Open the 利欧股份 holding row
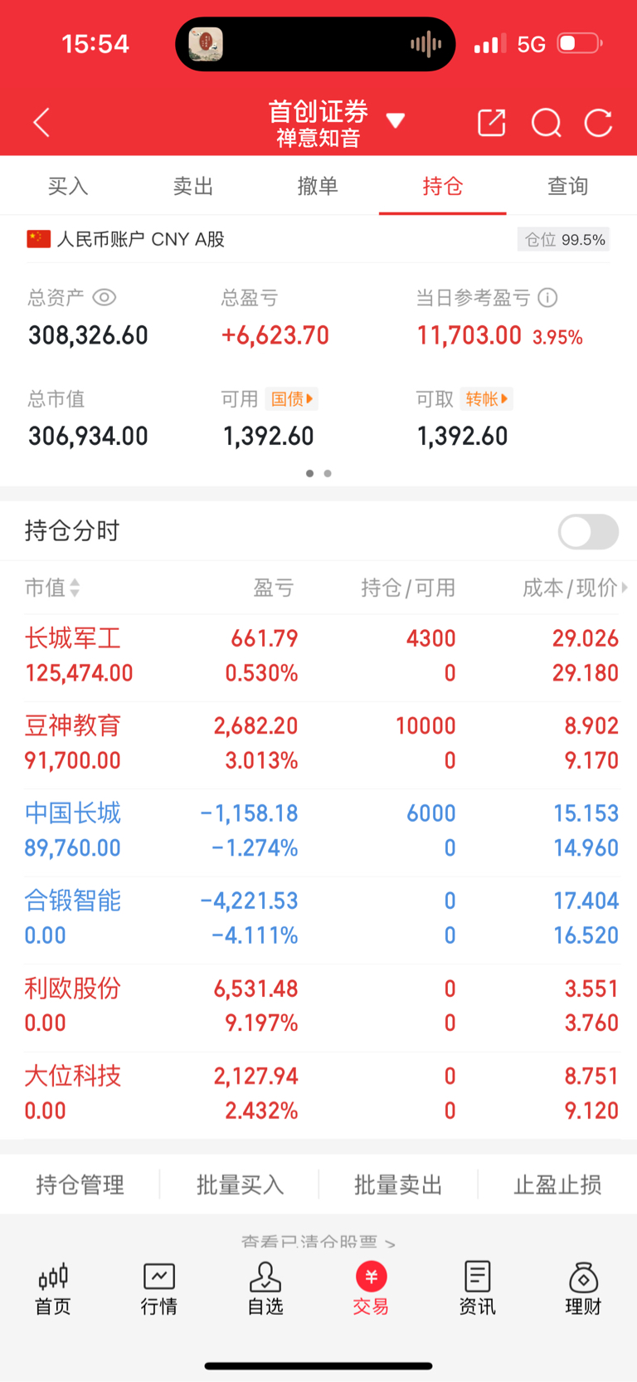Viewport: 637px width, 1382px height. (318, 1006)
